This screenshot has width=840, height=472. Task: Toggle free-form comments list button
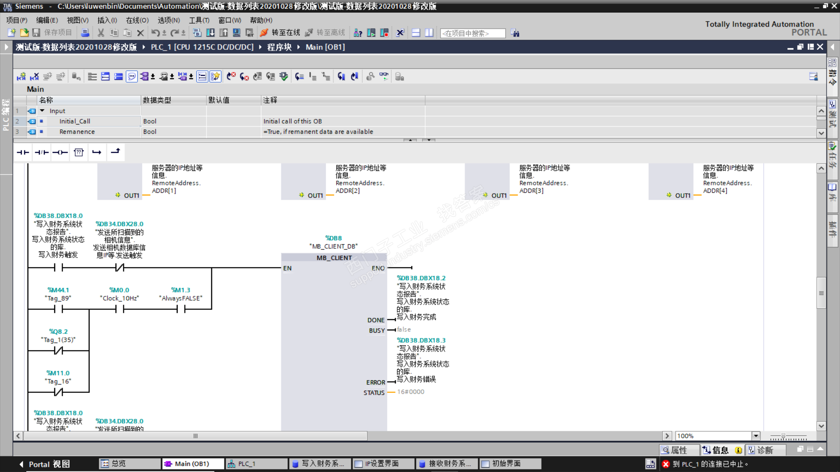tap(202, 77)
